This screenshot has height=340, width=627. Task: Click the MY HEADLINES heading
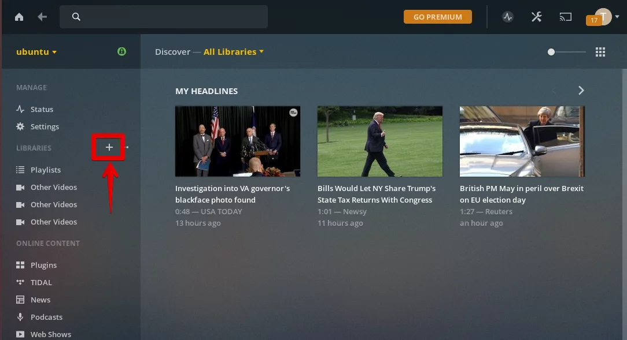[206, 91]
